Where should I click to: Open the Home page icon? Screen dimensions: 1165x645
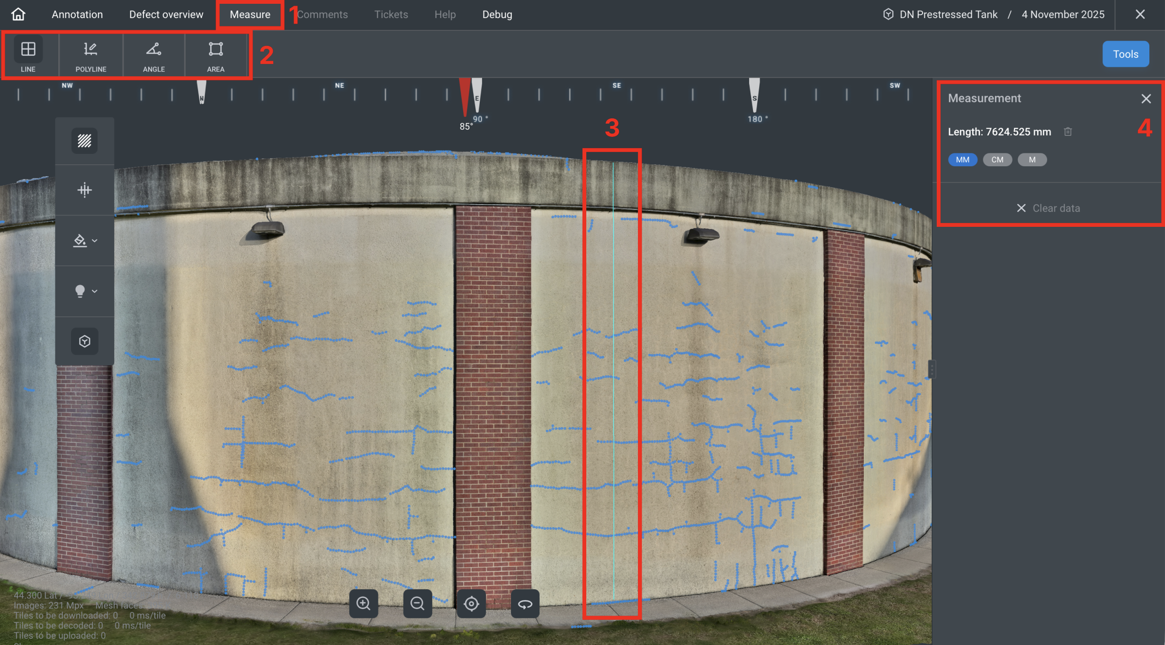18,14
